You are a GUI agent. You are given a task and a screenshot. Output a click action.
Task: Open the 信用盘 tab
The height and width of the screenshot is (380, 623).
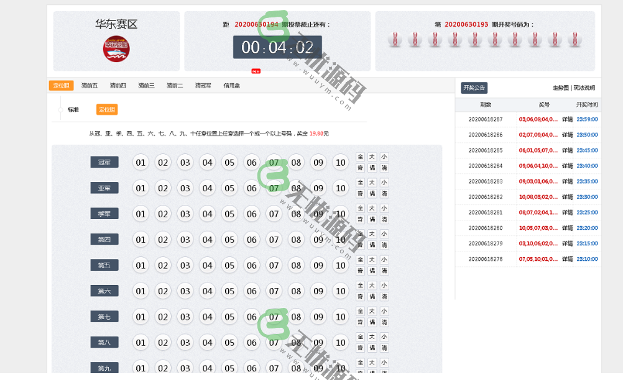[232, 86]
